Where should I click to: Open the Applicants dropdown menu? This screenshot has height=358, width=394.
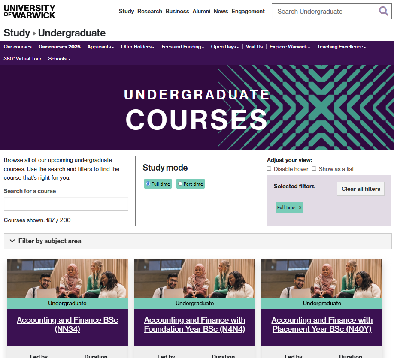click(x=100, y=47)
